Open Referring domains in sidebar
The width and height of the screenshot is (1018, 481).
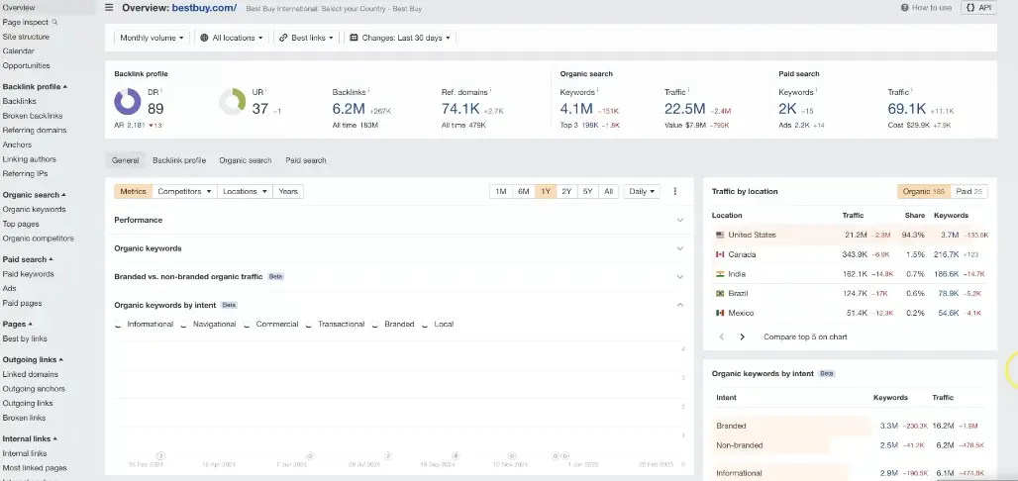click(35, 130)
